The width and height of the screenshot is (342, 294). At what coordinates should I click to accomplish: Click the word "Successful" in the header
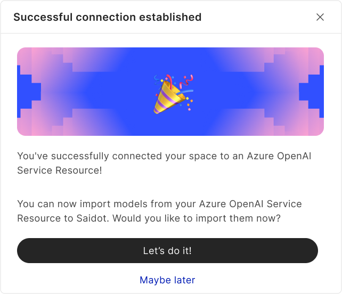(x=40, y=17)
